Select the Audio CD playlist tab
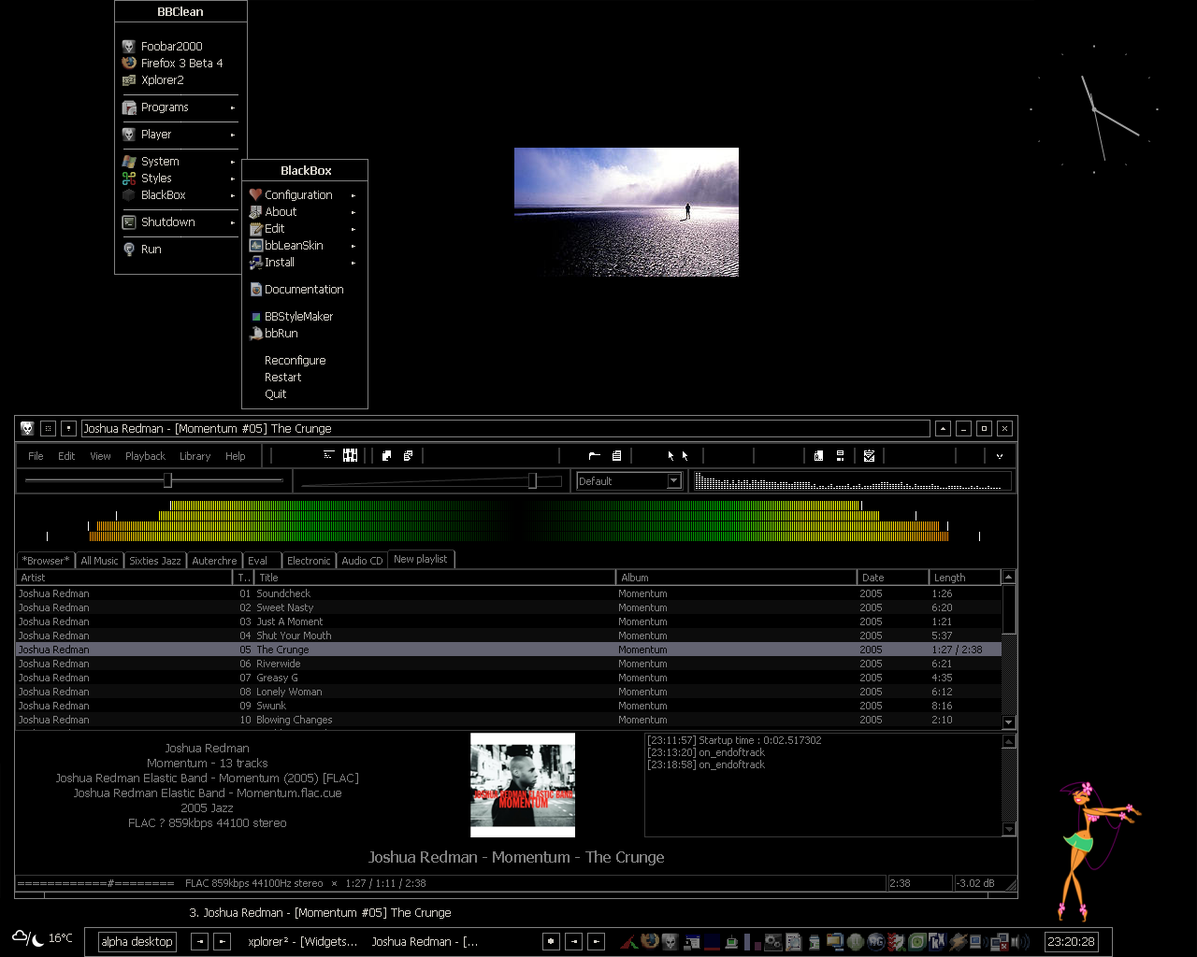The image size is (1197, 957). point(362,561)
